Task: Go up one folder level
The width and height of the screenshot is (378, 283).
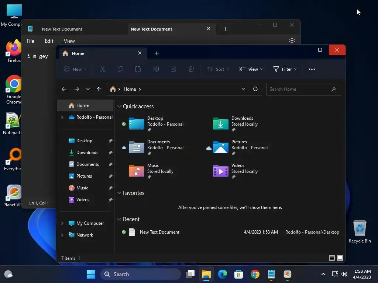Action: coord(99,89)
